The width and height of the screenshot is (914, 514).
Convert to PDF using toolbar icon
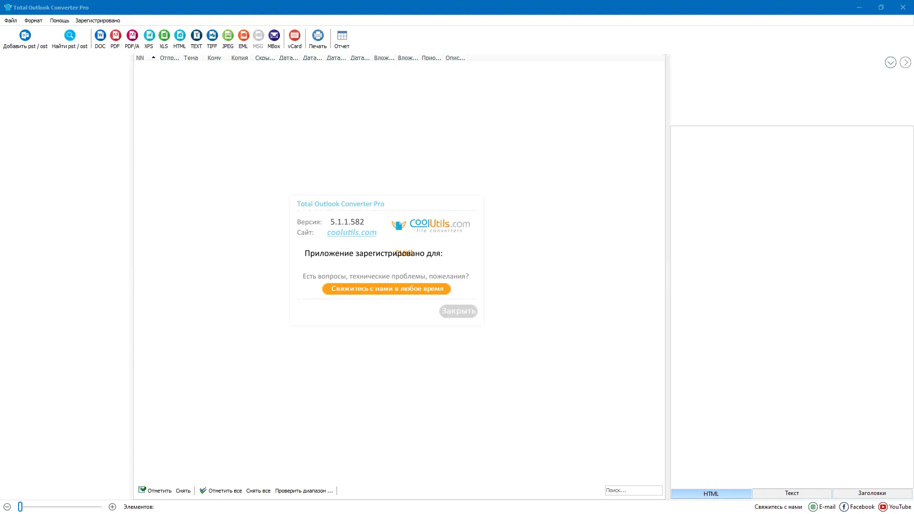coord(115,36)
